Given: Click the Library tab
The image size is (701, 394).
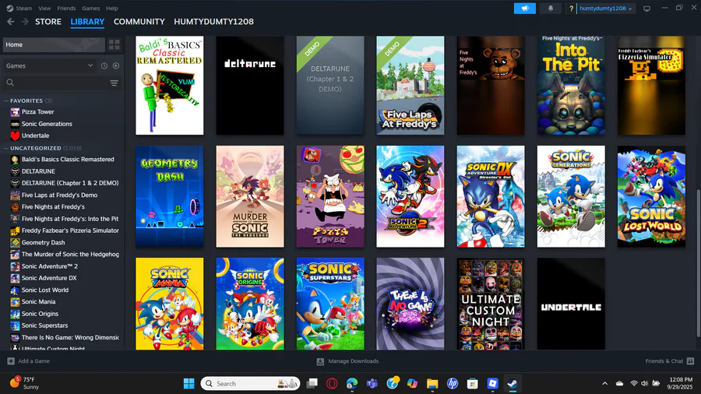Looking at the screenshot, I should [87, 22].
